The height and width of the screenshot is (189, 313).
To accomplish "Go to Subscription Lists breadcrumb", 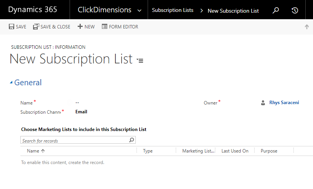I will [173, 10].
